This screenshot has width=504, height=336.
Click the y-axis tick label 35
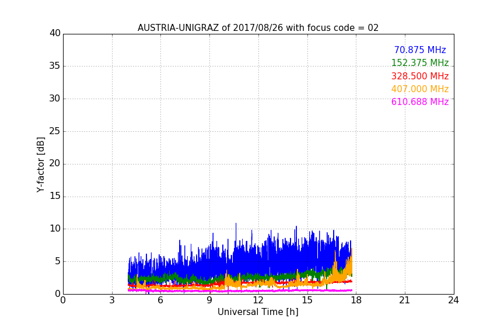55,66
